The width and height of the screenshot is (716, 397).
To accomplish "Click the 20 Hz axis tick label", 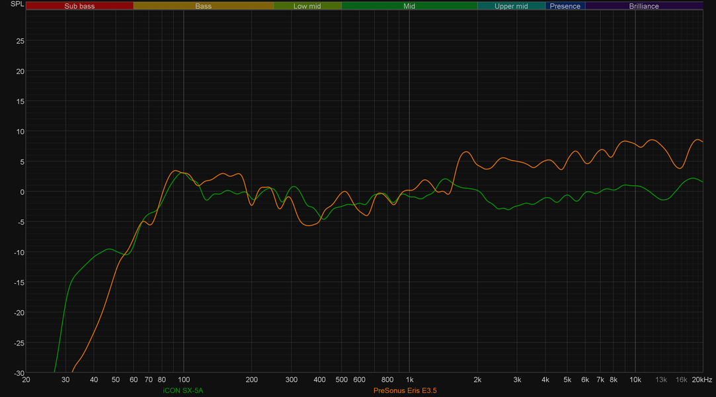I will click(26, 380).
